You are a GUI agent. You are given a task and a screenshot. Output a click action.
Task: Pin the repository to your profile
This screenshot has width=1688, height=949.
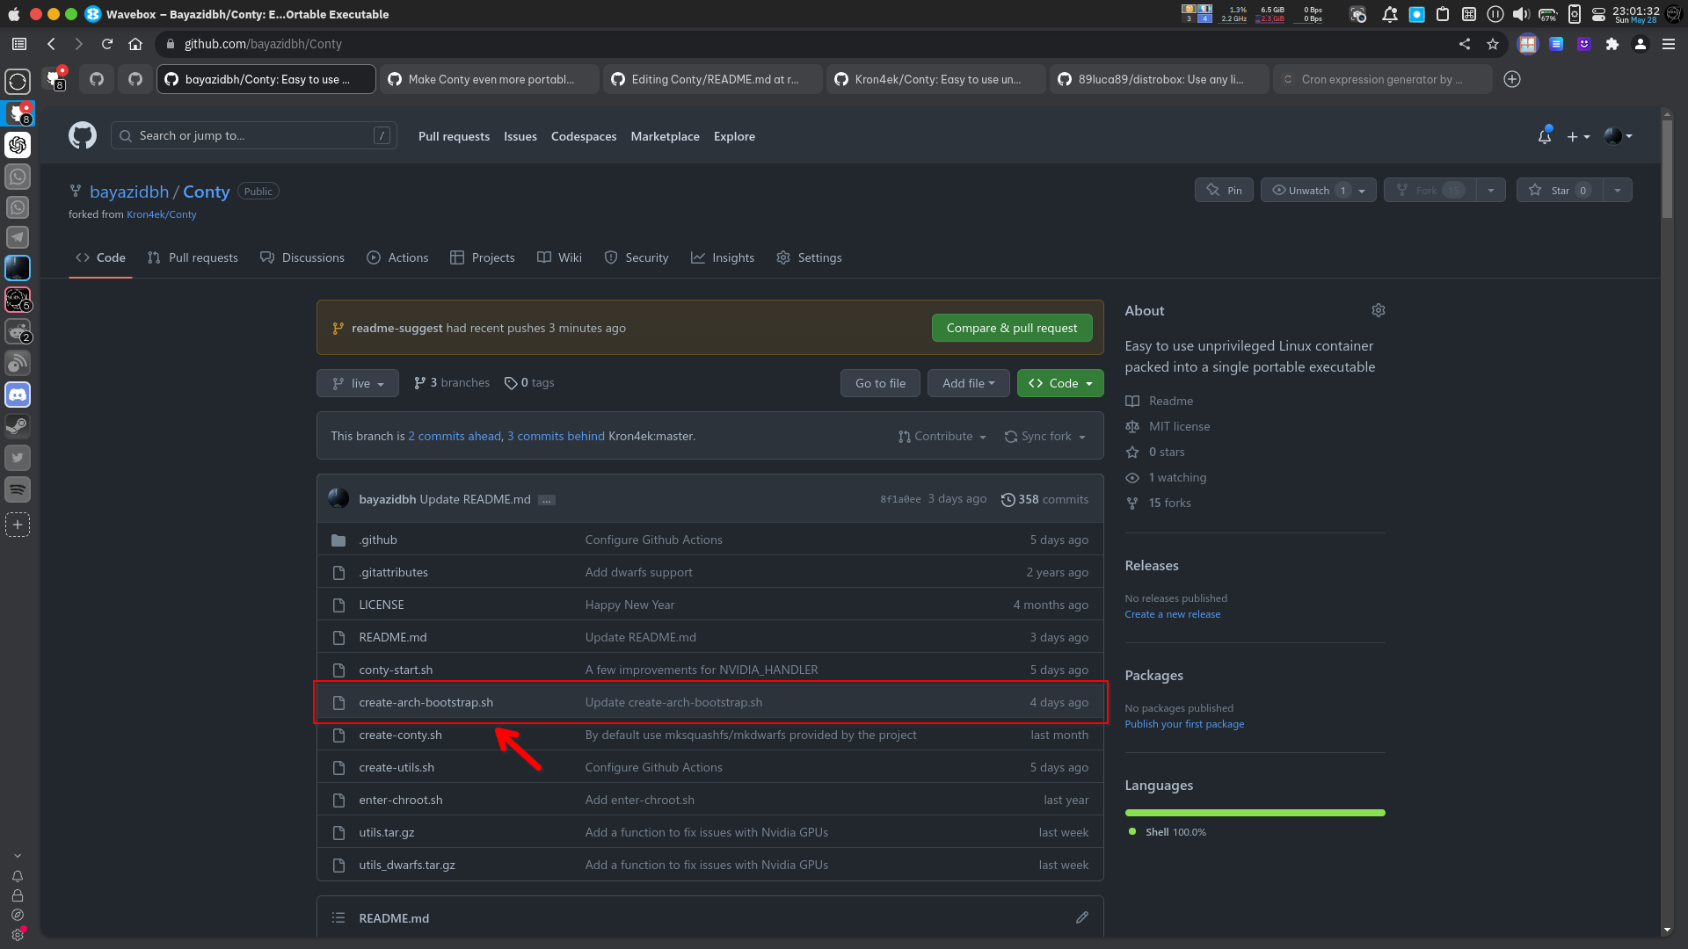point(1224,190)
